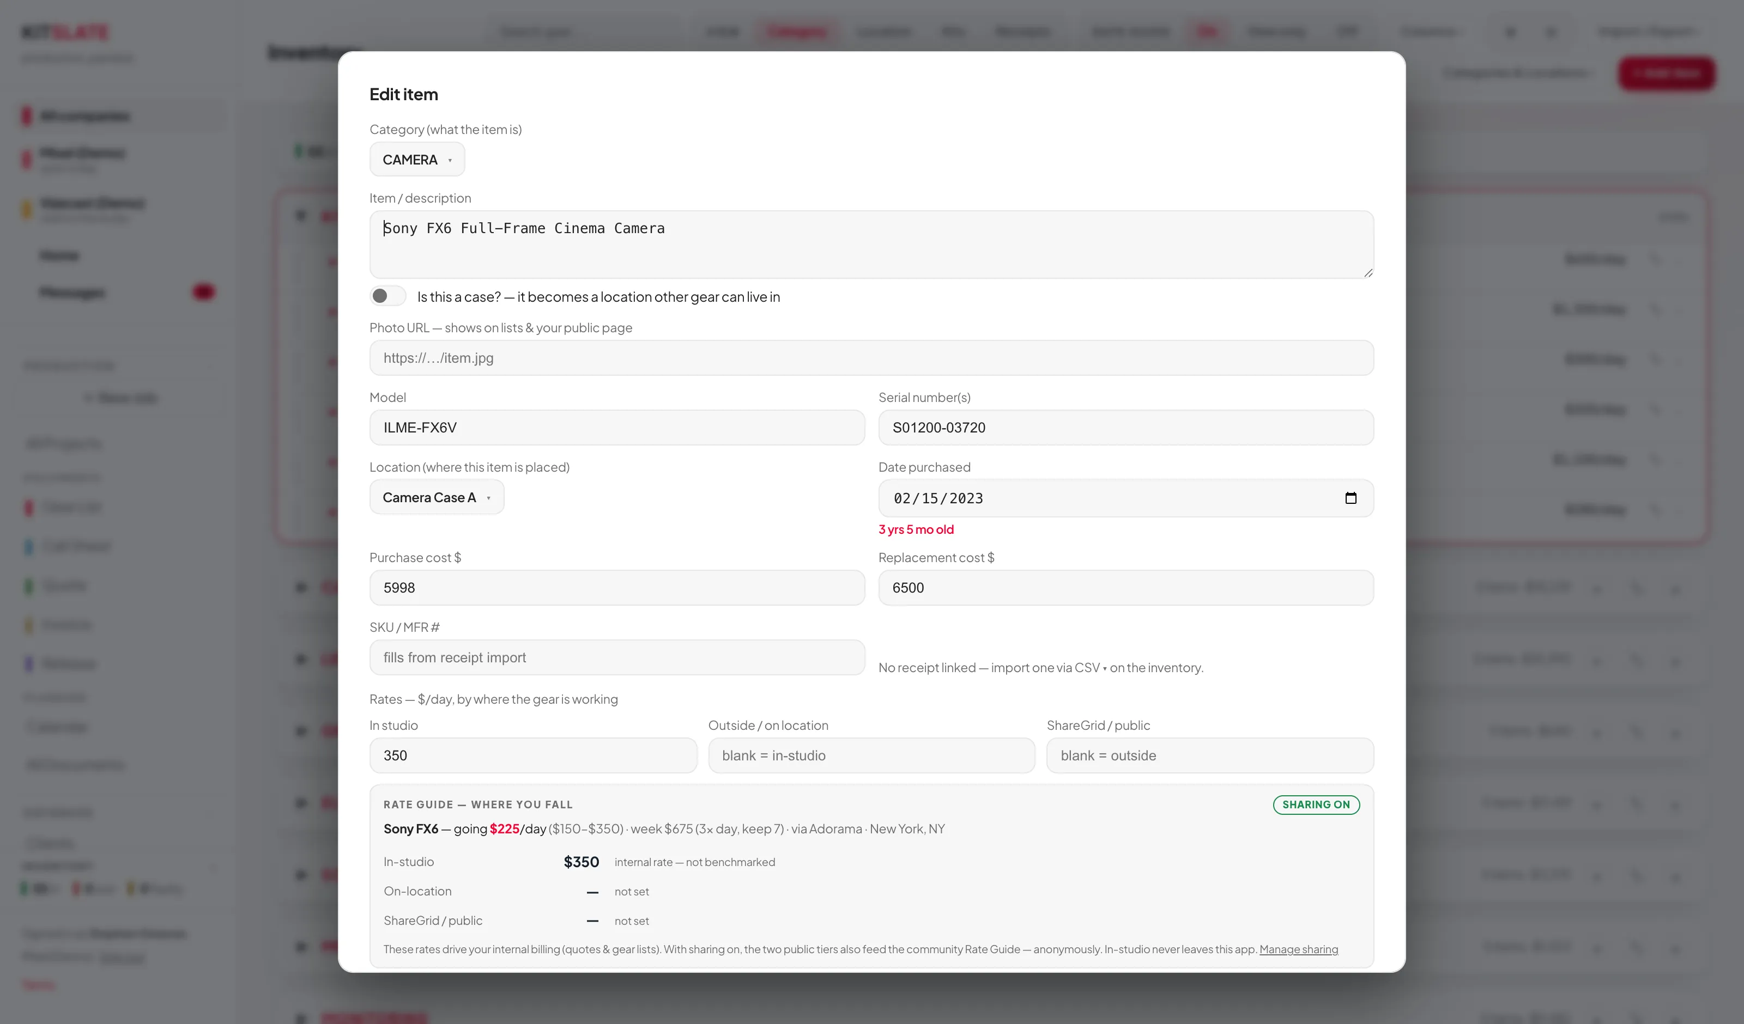Click the Replacement cost field showing 6500

coord(1126,588)
